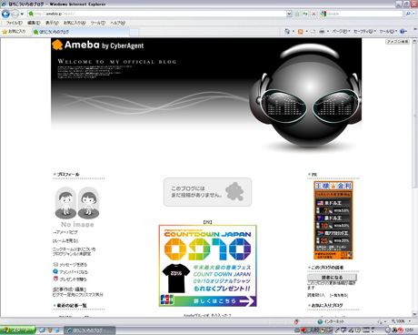Open the セーフティ(S) command bar dropdown

point(364,31)
